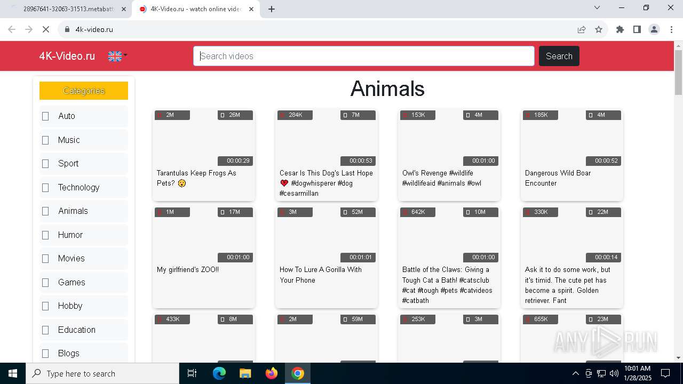The width and height of the screenshot is (683, 384).
Task: Click Chrome icon on taskbar
Action: (298, 373)
